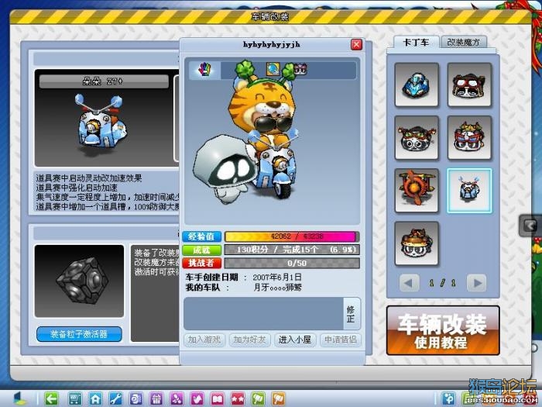Click the purple three-petal fan toolbar icon
The image size is (542, 407).
(x=177, y=398)
